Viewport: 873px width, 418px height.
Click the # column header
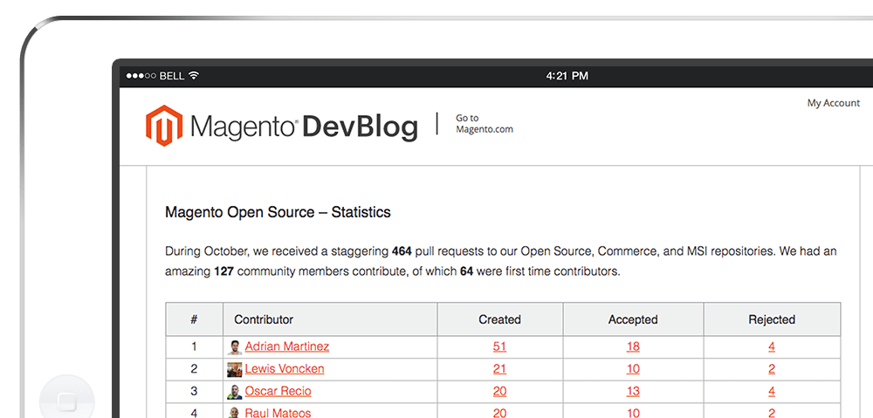click(x=194, y=319)
